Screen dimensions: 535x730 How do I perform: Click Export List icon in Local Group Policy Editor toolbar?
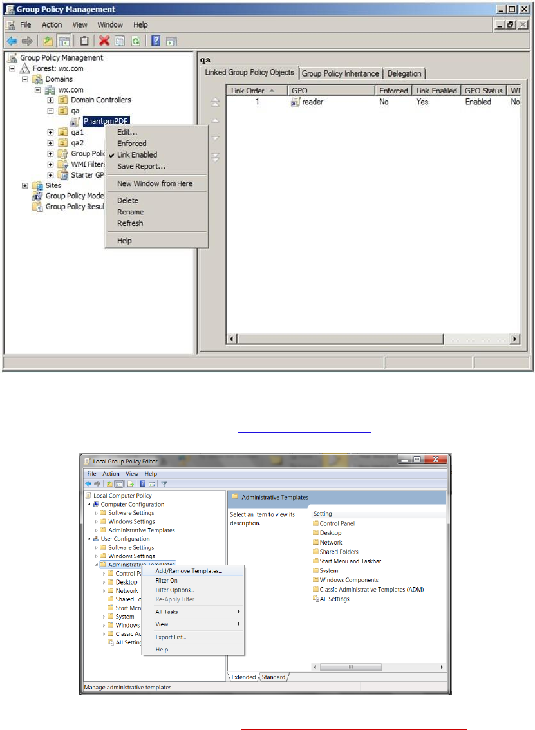(x=131, y=483)
